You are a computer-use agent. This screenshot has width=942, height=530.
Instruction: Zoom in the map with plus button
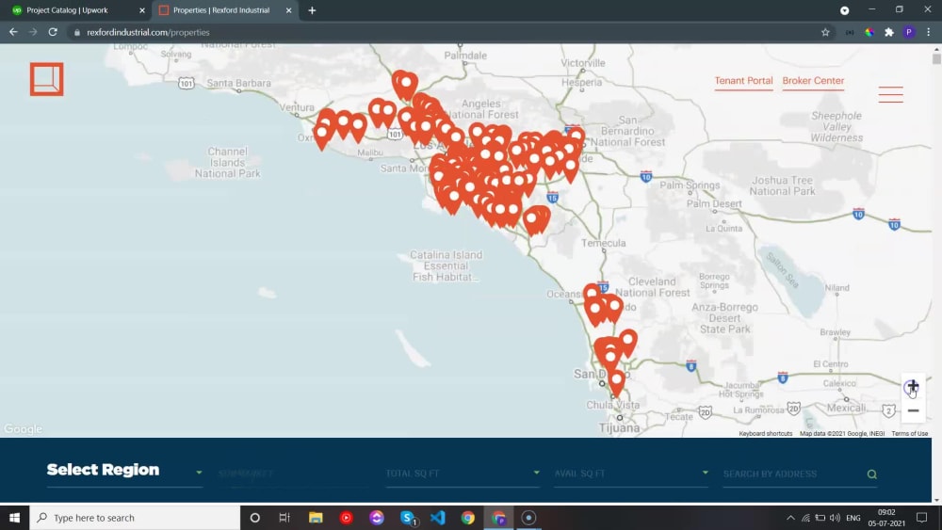coord(913,386)
